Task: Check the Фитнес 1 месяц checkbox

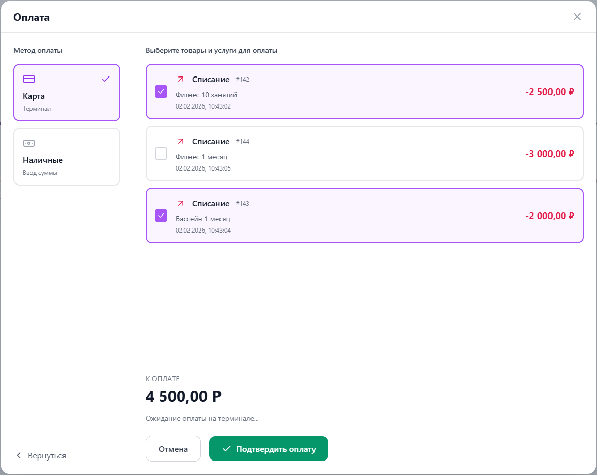Action: [161, 154]
